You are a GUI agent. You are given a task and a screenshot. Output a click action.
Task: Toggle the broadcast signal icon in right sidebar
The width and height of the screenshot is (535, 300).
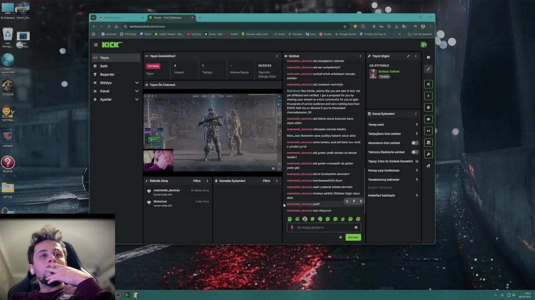tap(428, 131)
